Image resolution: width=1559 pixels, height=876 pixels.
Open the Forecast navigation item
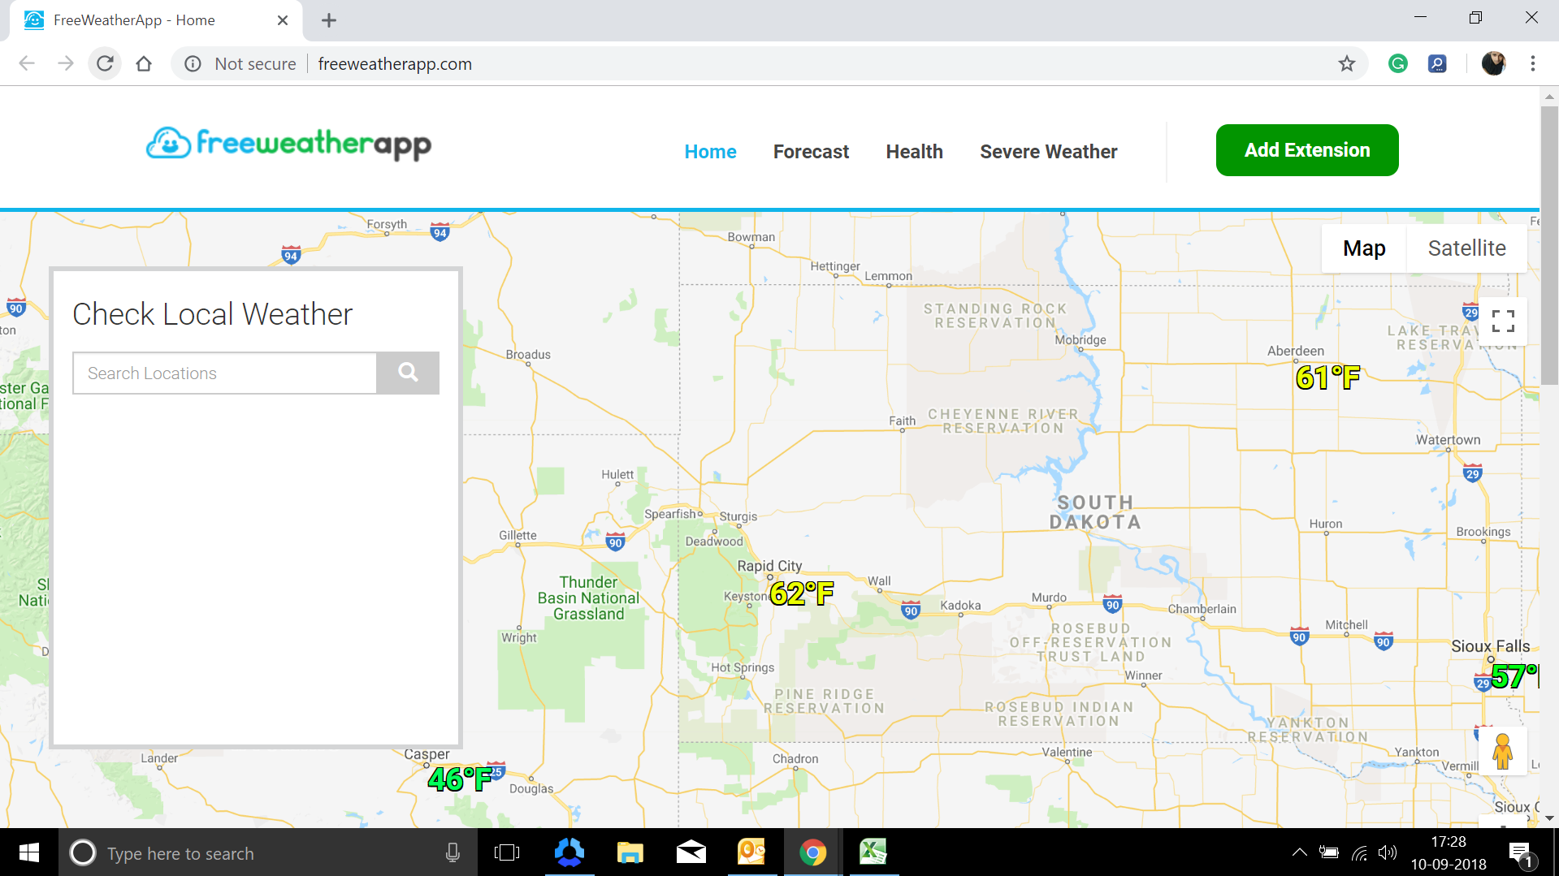(x=811, y=152)
